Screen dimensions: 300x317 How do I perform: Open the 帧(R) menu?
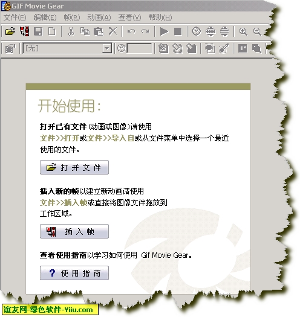72,18
